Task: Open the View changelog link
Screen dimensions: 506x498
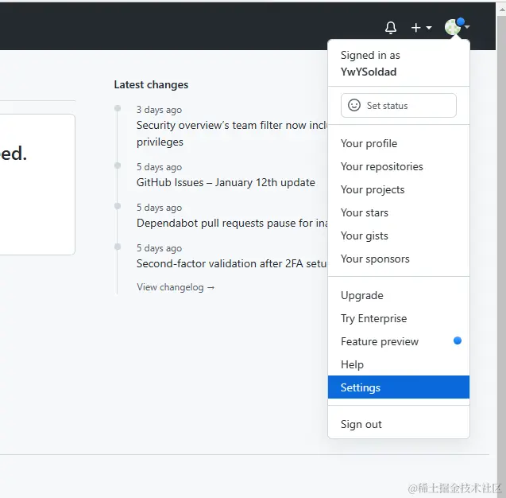Action: [x=176, y=287]
